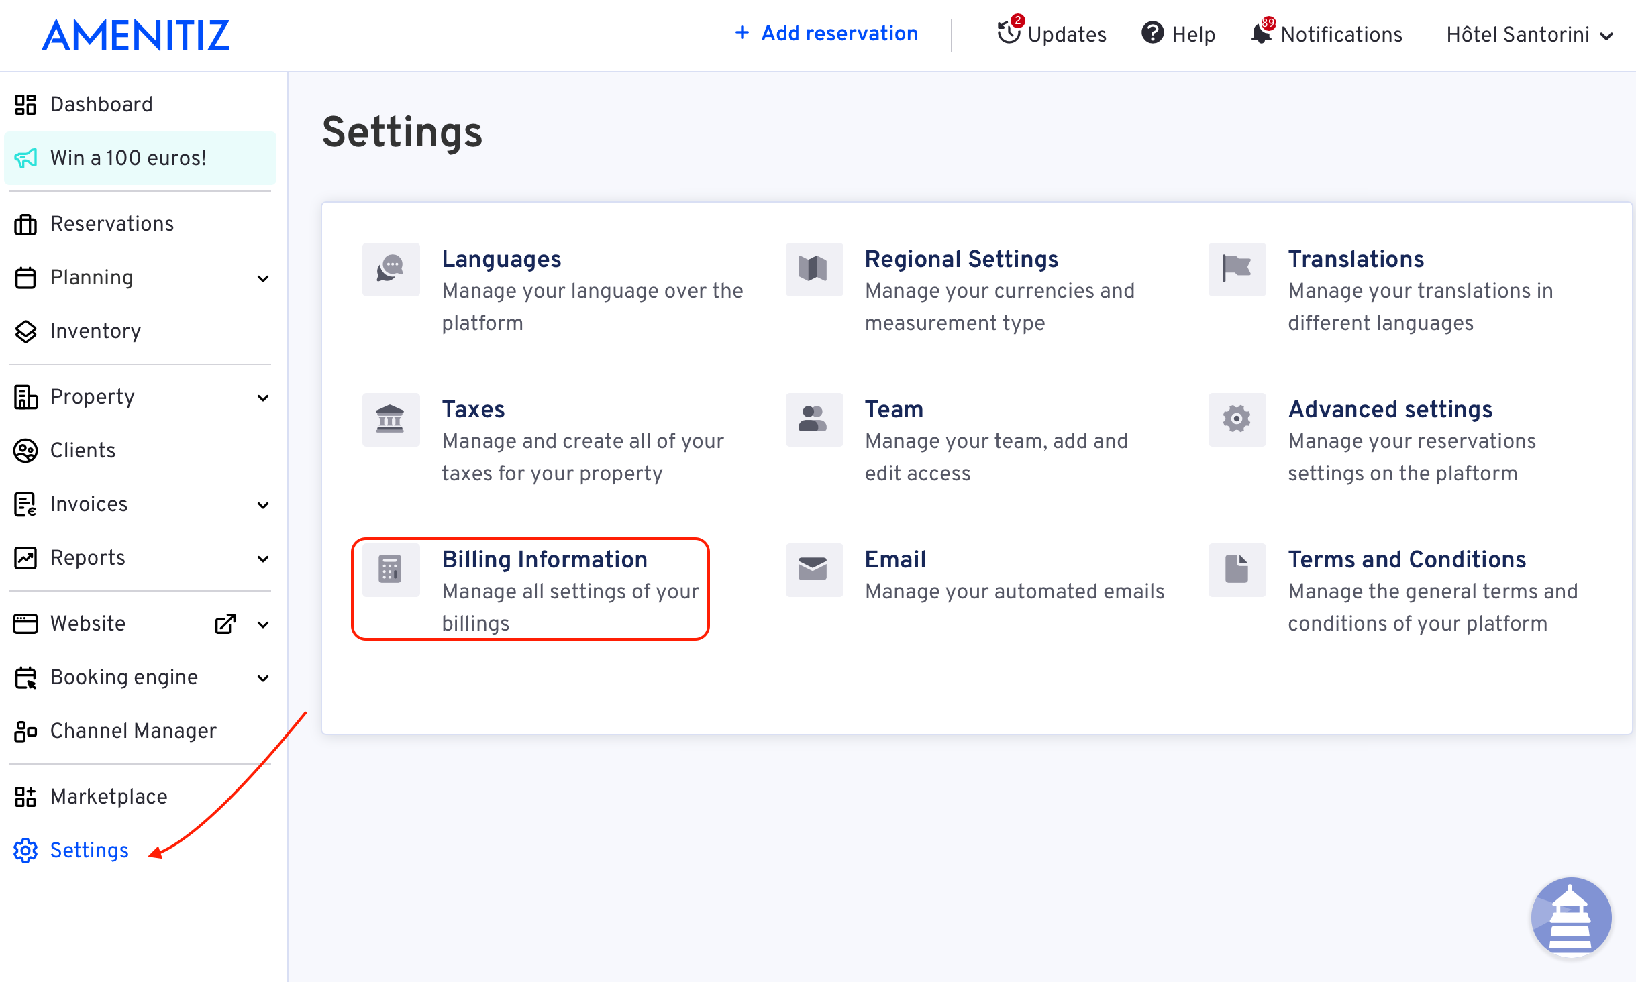Open the Regional Settings link
Screen dimensions: 1636x982
(962, 259)
